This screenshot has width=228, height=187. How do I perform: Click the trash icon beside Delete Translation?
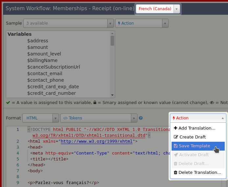176,173
